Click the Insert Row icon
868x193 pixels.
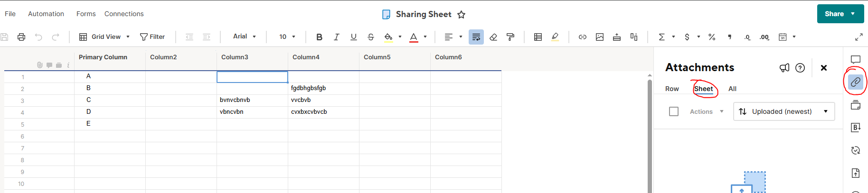[x=617, y=37]
